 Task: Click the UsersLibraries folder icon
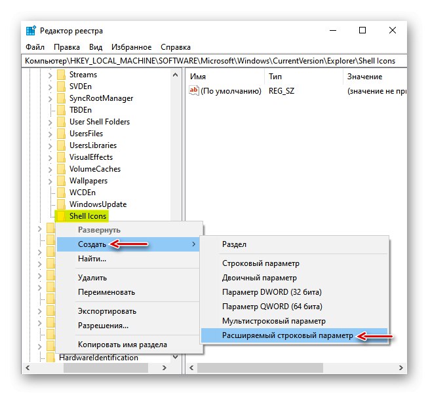(61, 145)
